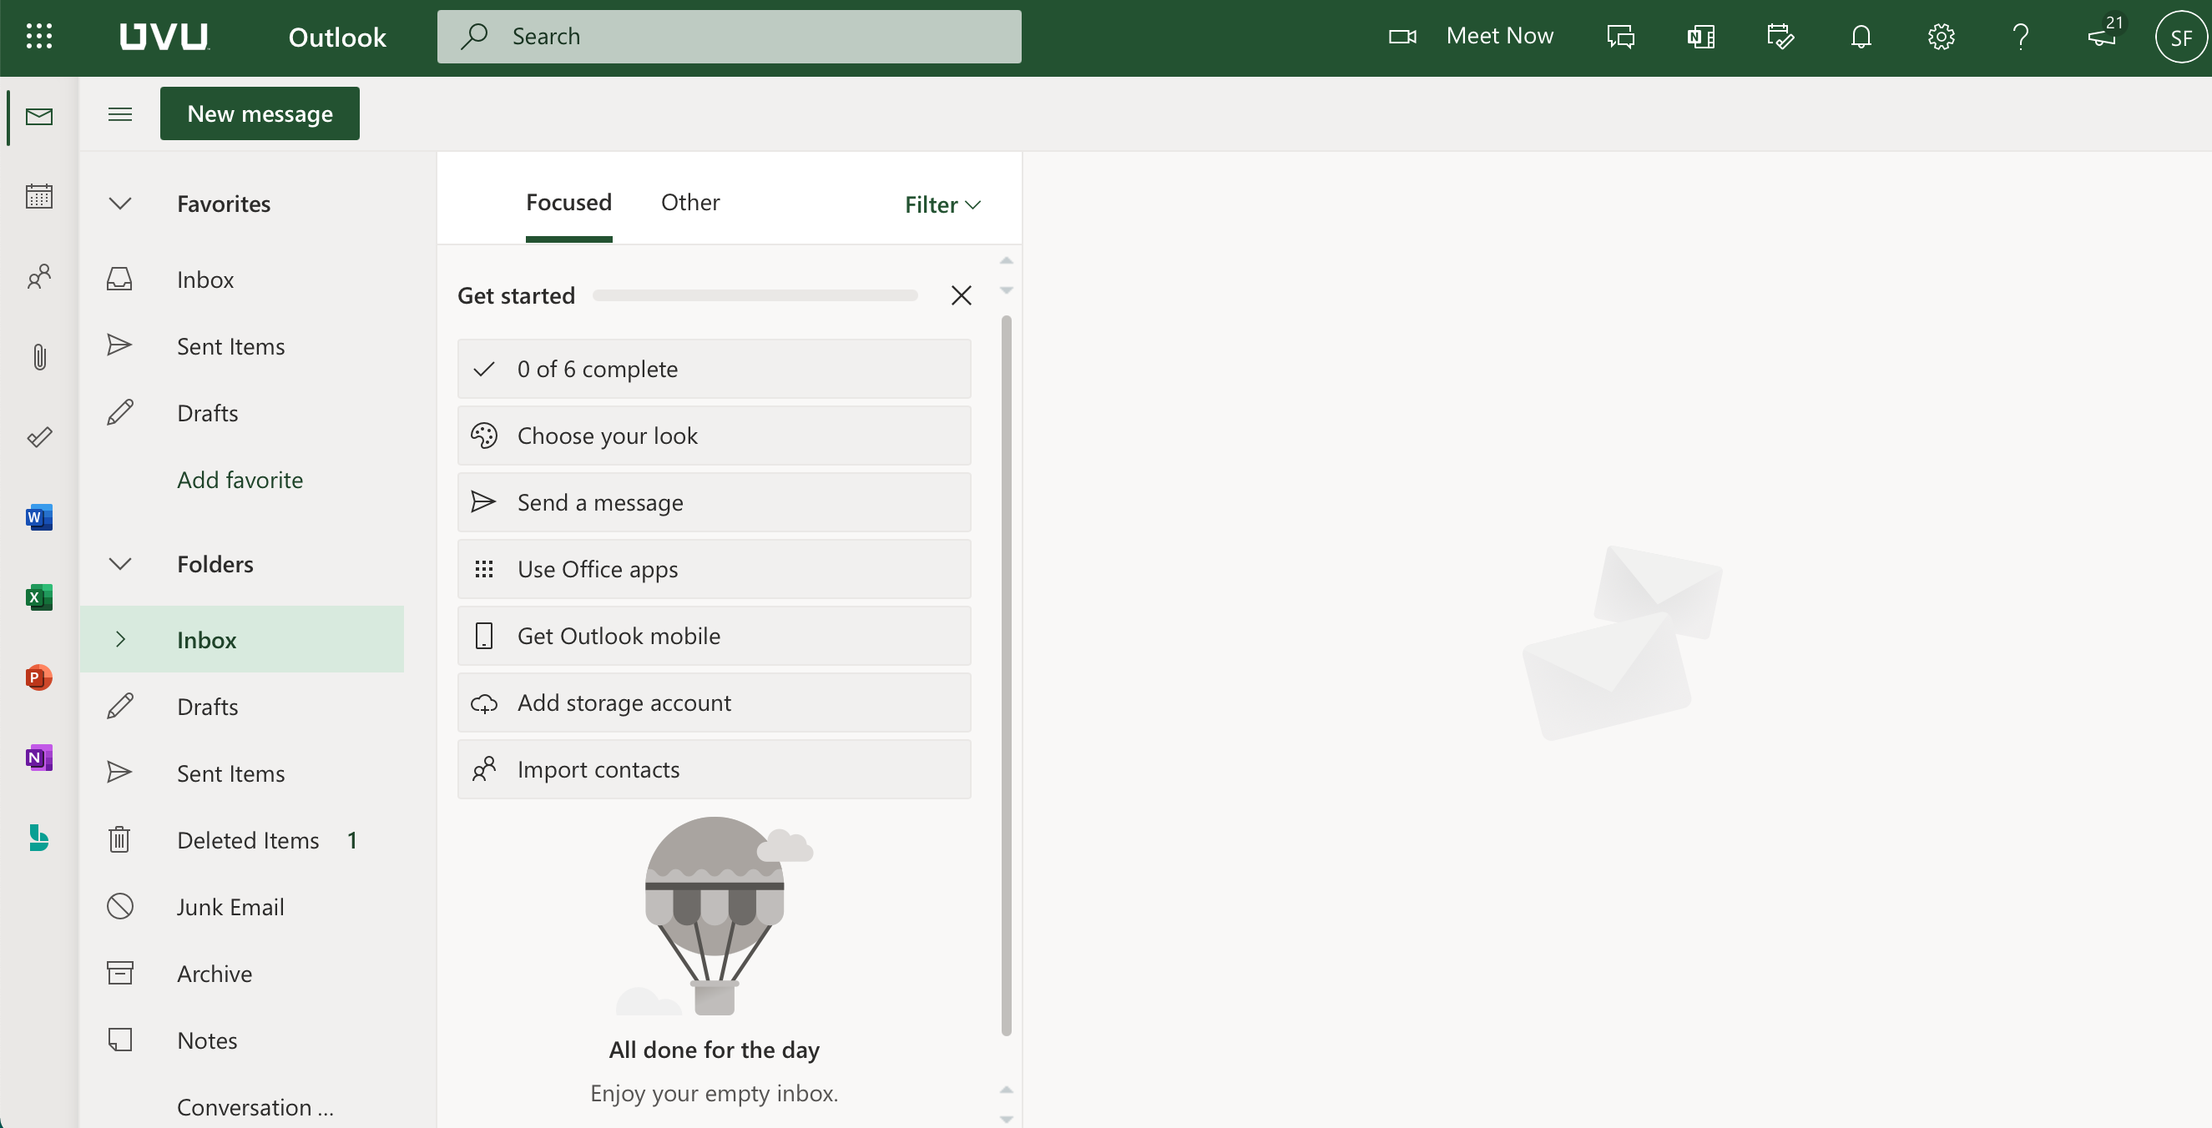Open the Notifications bell icon
Image resolution: width=2212 pixels, height=1128 pixels.
tap(1861, 37)
